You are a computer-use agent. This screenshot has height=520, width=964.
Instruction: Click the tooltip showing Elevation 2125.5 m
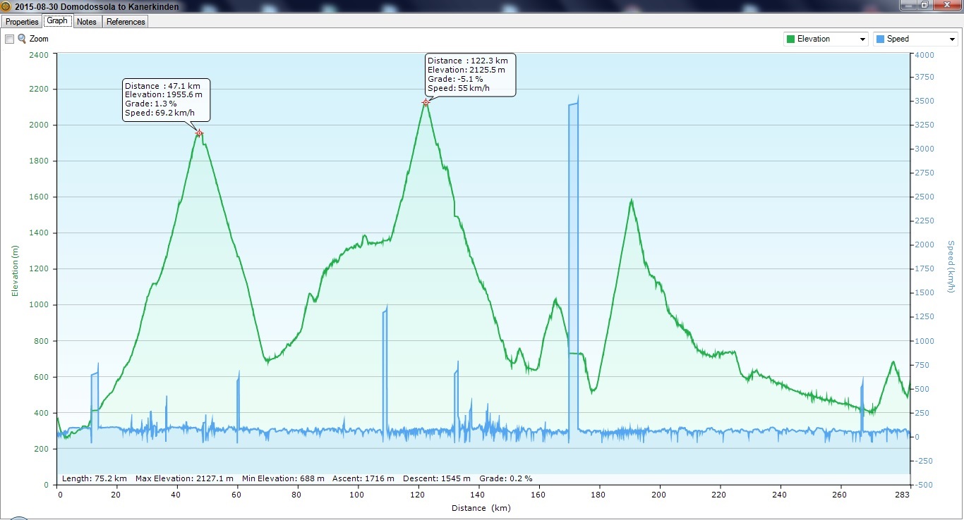coord(470,75)
